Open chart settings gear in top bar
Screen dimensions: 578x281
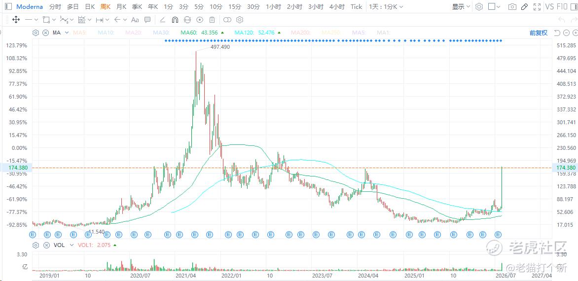(479, 6)
